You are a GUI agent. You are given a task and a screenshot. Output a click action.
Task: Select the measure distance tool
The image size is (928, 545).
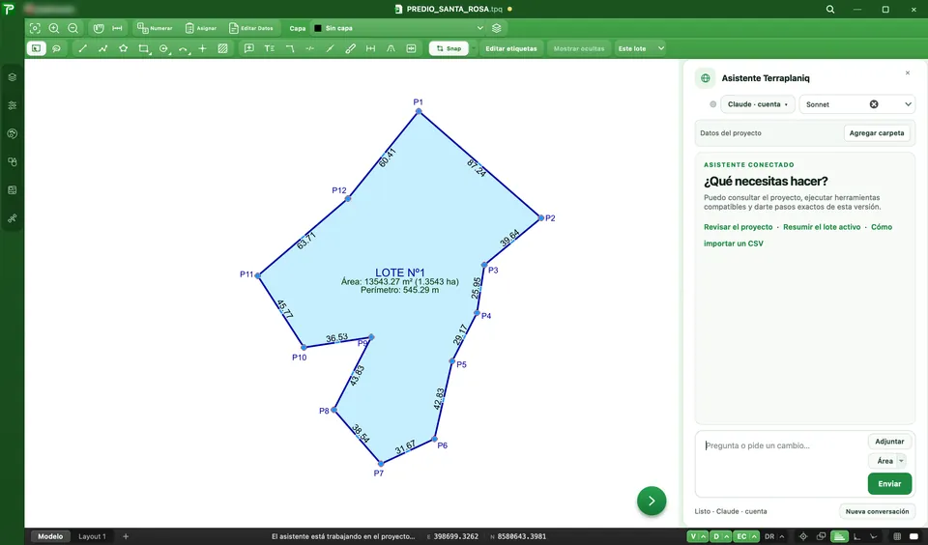point(117,28)
